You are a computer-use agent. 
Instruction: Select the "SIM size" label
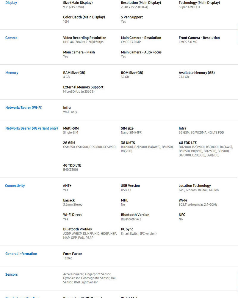pyautogui.click(x=127, y=128)
